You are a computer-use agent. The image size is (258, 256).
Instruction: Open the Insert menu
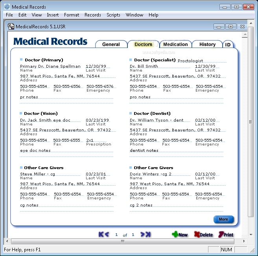tap(53, 15)
